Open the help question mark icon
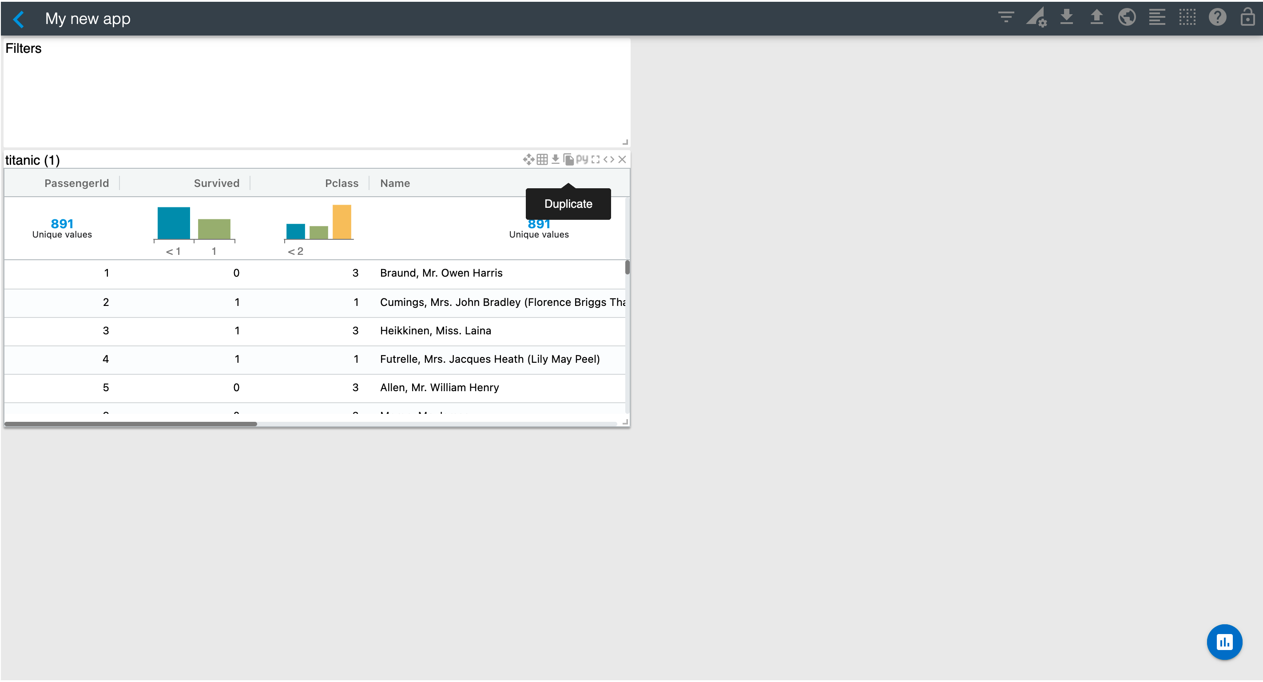This screenshot has width=1263, height=682. point(1217,18)
